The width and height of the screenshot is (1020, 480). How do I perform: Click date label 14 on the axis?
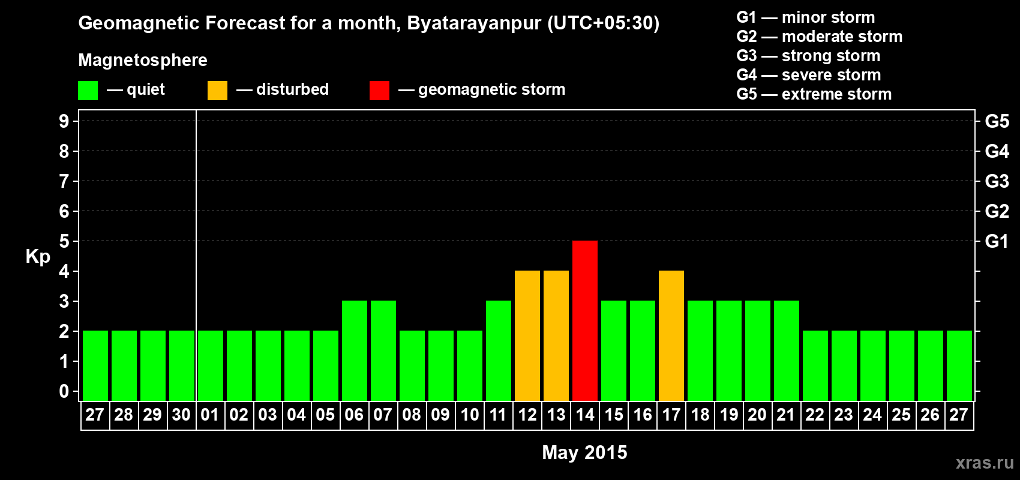click(585, 415)
